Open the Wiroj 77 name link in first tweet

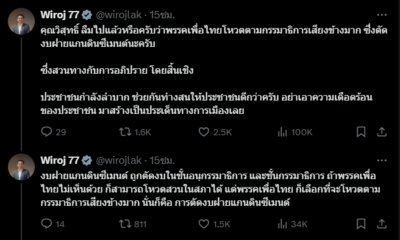click(60, 15)
